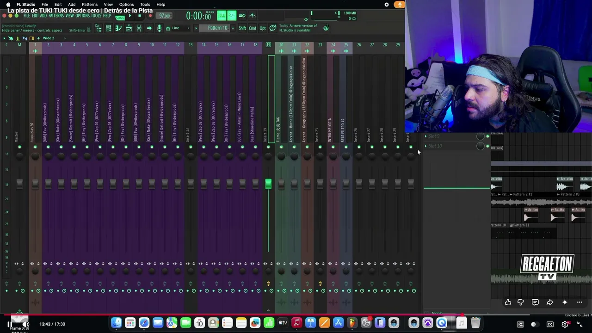
Task: Click Slot 9 mix level knob
Action: pos(481,136)
